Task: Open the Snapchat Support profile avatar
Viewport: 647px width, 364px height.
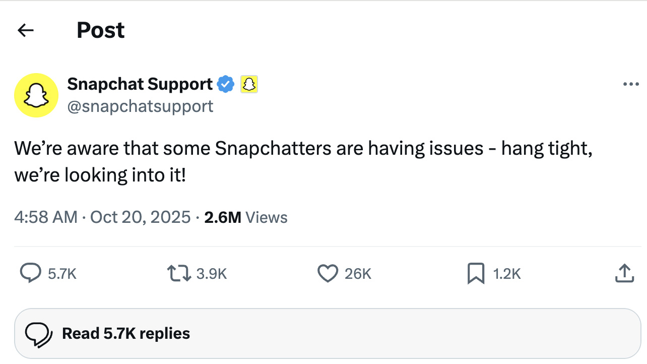Action: click(x=36, y=95)
